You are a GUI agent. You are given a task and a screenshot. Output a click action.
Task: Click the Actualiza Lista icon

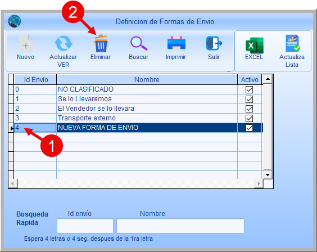tap(292, 43)
